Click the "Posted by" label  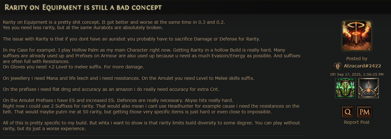pos(357,59)
